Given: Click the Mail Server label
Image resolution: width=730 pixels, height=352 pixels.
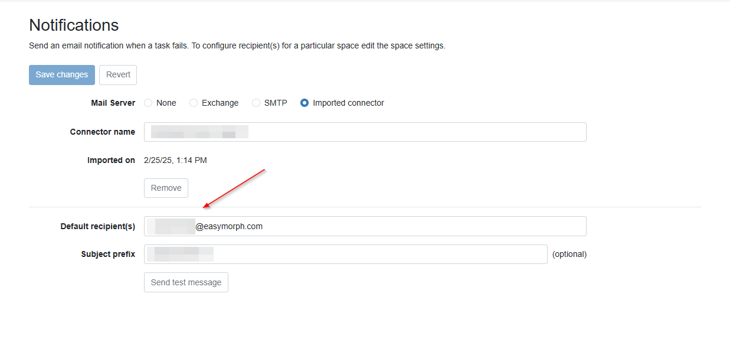Looking at the screenshot, I should pos(113,103).
